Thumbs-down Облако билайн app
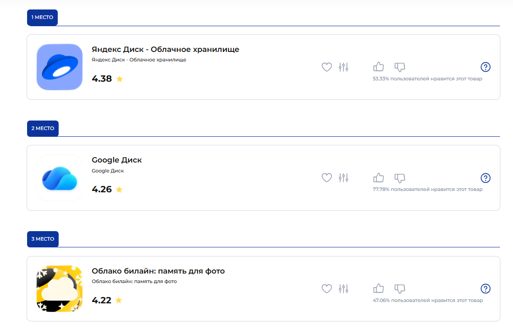 coord(400,288)
